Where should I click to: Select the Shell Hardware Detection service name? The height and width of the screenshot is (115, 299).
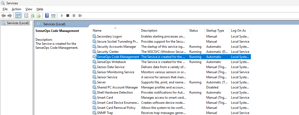click(x=115, y=92)
